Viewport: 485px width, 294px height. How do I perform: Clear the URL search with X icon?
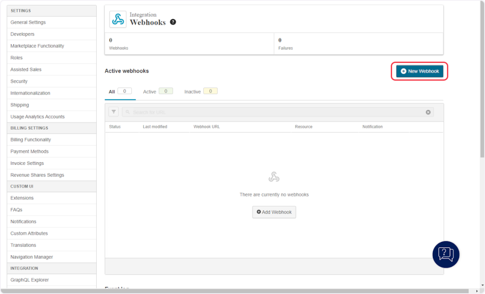428,112
